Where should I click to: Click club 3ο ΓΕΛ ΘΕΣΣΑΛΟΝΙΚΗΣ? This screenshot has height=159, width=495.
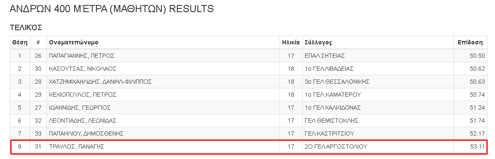tap(337, 82)
